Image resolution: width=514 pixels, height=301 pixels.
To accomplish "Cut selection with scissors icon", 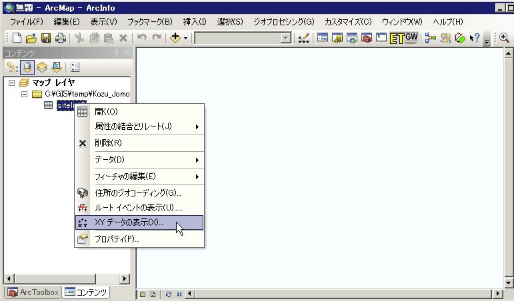I will pyautogui.click(x=79, y=38).
